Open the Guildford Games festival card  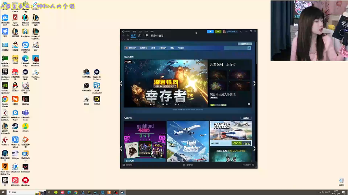point(145,141)
